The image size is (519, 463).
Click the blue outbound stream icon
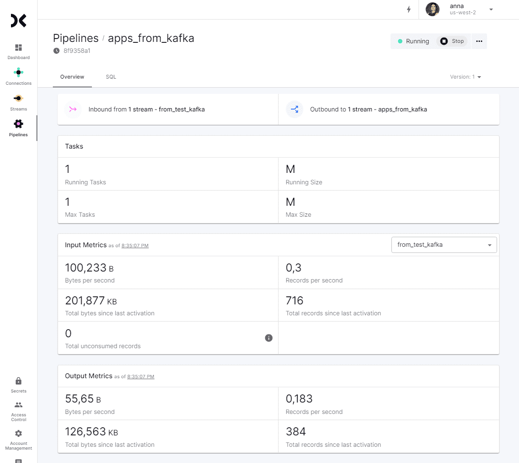click(294, 109)
